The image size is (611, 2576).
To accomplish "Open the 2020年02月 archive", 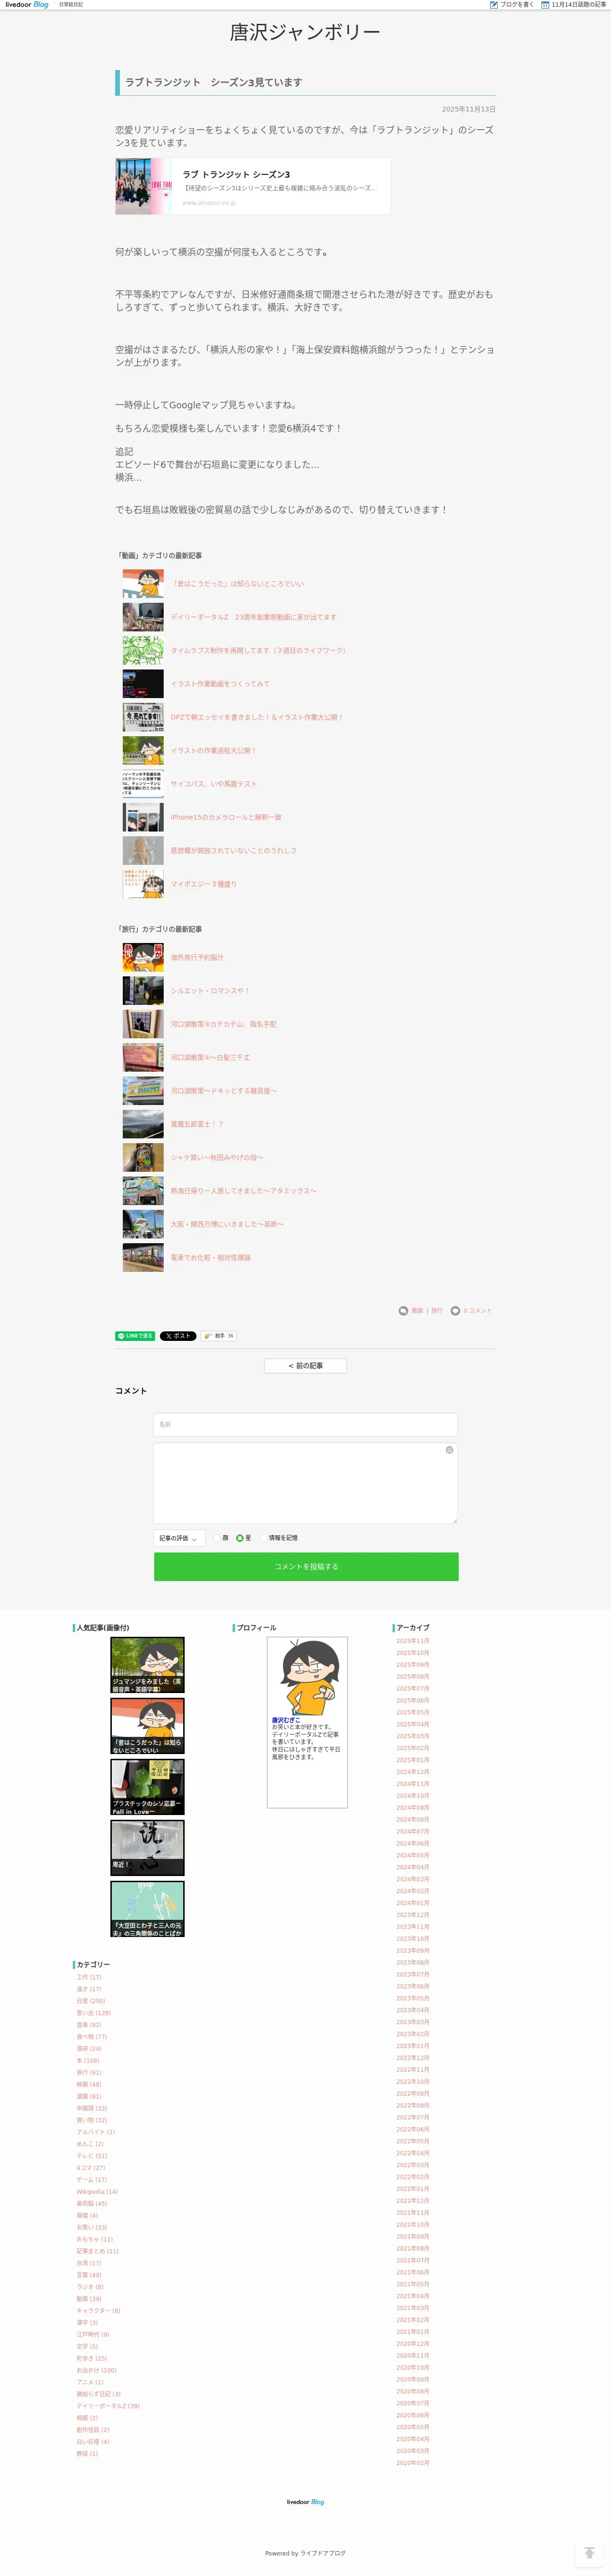I will point(412,2463).
